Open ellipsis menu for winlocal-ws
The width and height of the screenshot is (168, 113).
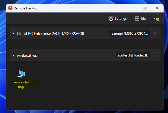click(x=154, y=55)
